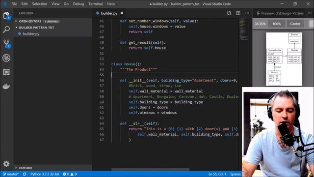
Task: Select the builder.py editor tab
Action: click(x=109, y=13)
